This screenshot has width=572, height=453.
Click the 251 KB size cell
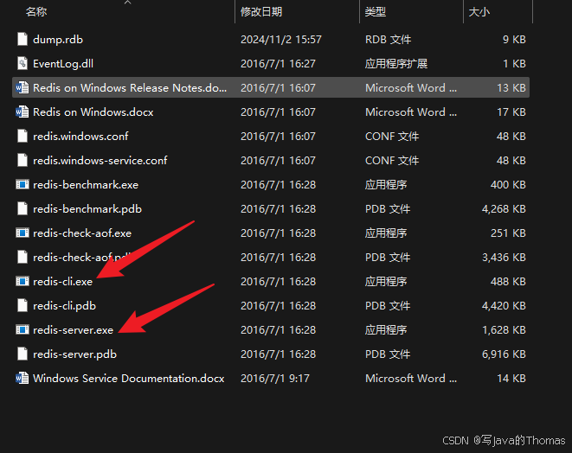coord(508,233)
